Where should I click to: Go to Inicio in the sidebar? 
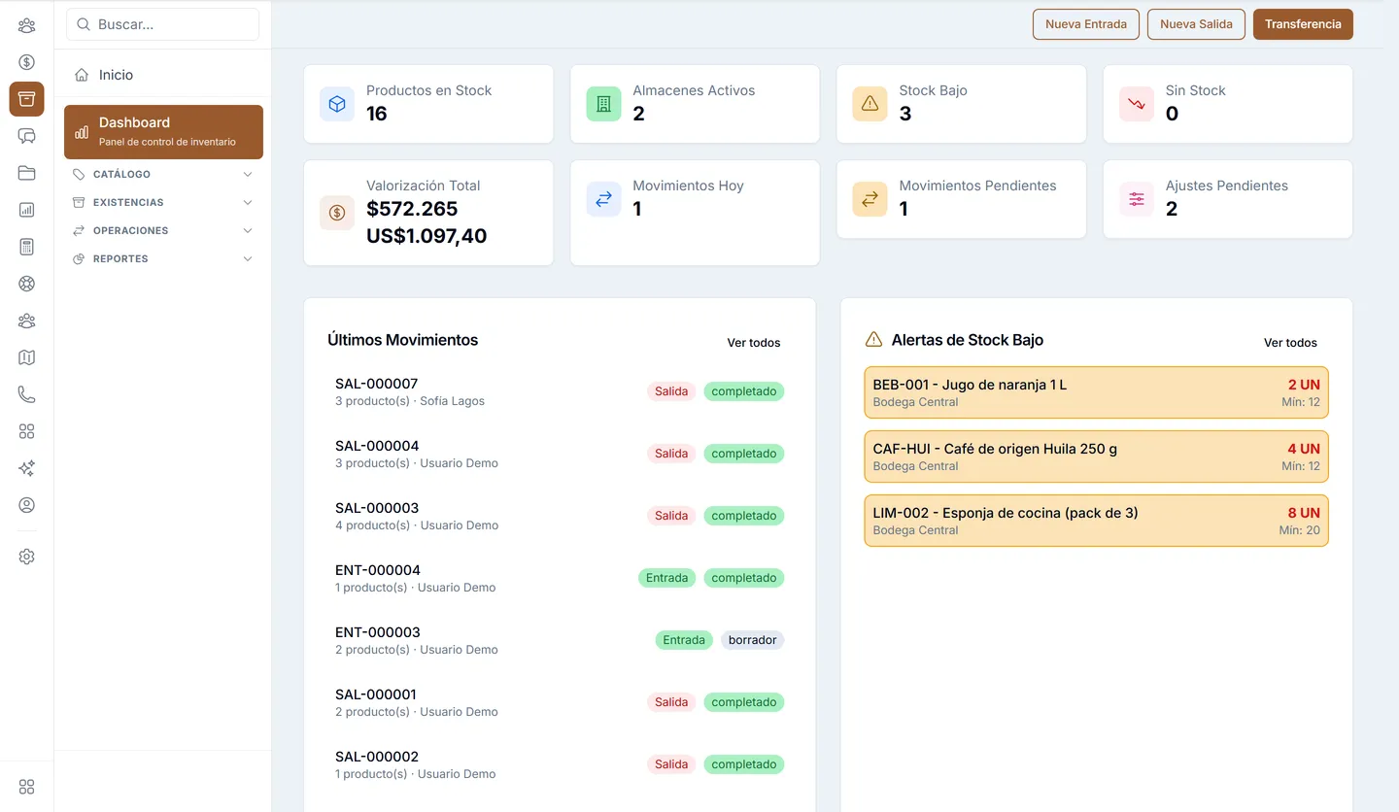(163, 75)
